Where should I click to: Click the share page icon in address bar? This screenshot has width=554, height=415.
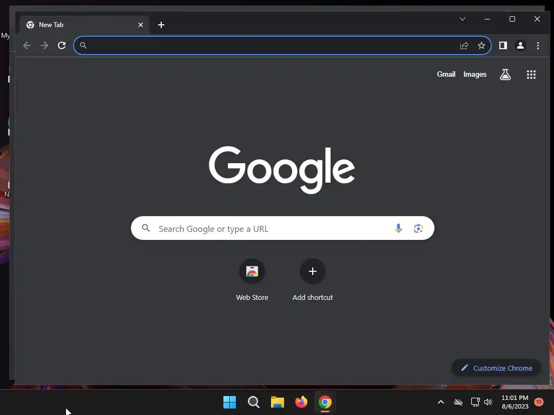click(464, 45)
